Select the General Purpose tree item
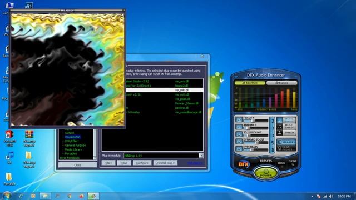 click(75, 146)
